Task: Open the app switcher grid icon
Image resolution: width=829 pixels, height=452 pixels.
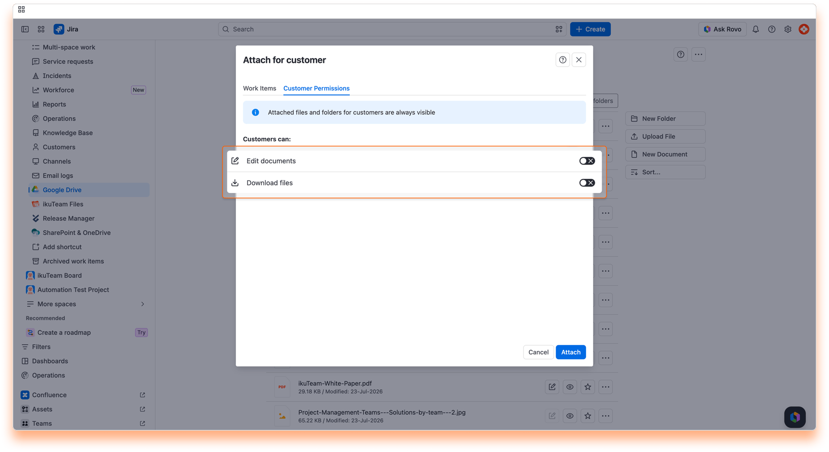Action: pos(41,29)
